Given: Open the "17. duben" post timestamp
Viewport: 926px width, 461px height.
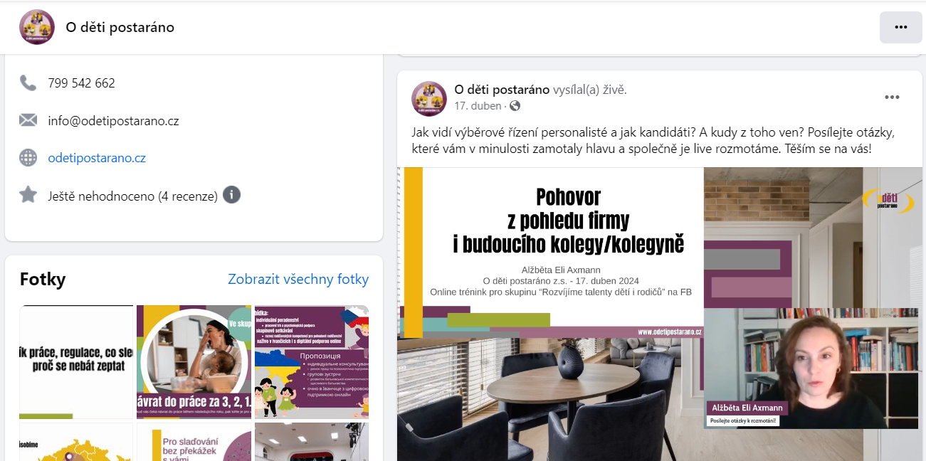Looking at the screenshot, I should (x=478, y=106).
